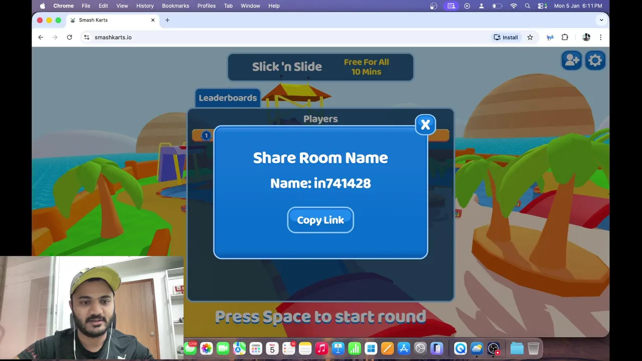Open FaceTime from the Dock

[x=223, y=348]
